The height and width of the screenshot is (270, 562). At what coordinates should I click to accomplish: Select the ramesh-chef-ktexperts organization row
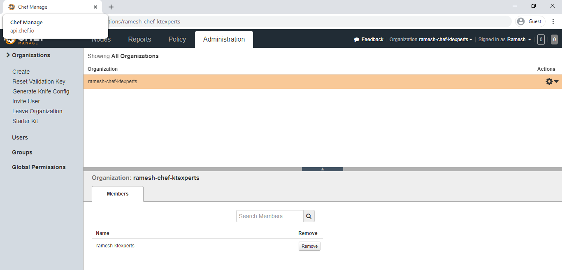coord(323,81)
